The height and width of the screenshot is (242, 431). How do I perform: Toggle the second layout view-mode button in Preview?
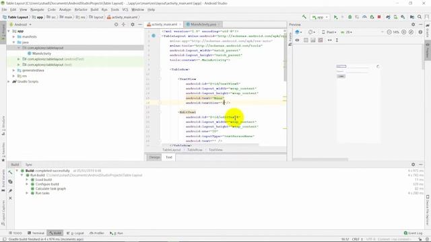click(313, 40)
